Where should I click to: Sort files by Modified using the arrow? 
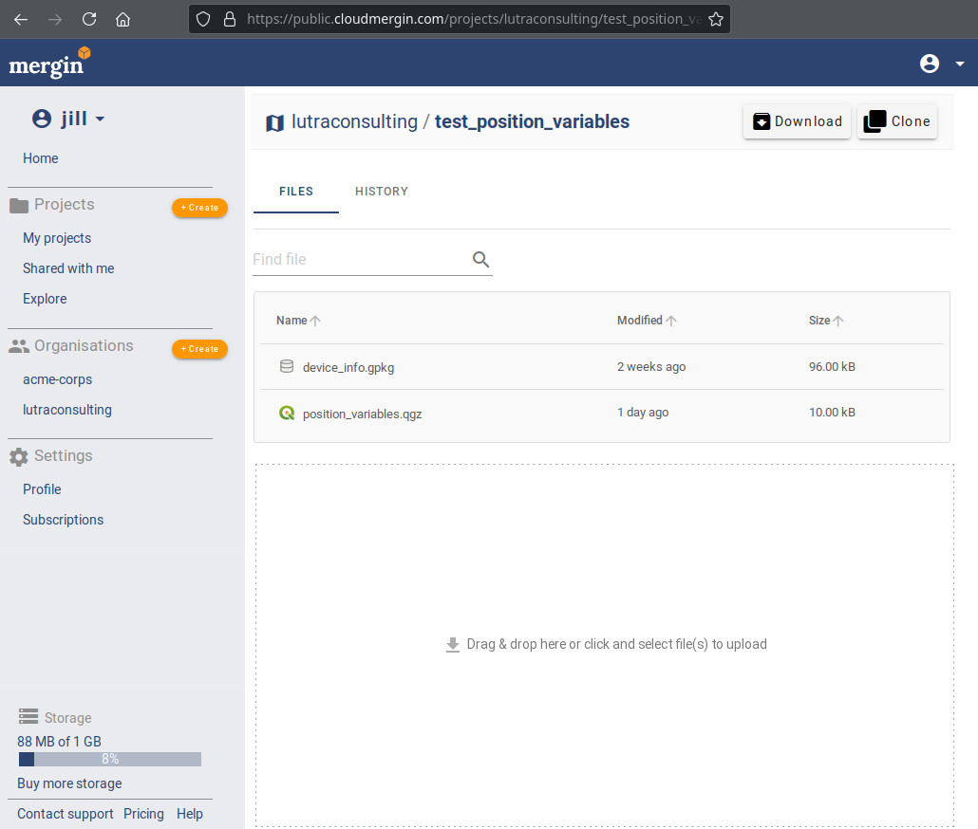pyautogui.click(x=670, y=321)
